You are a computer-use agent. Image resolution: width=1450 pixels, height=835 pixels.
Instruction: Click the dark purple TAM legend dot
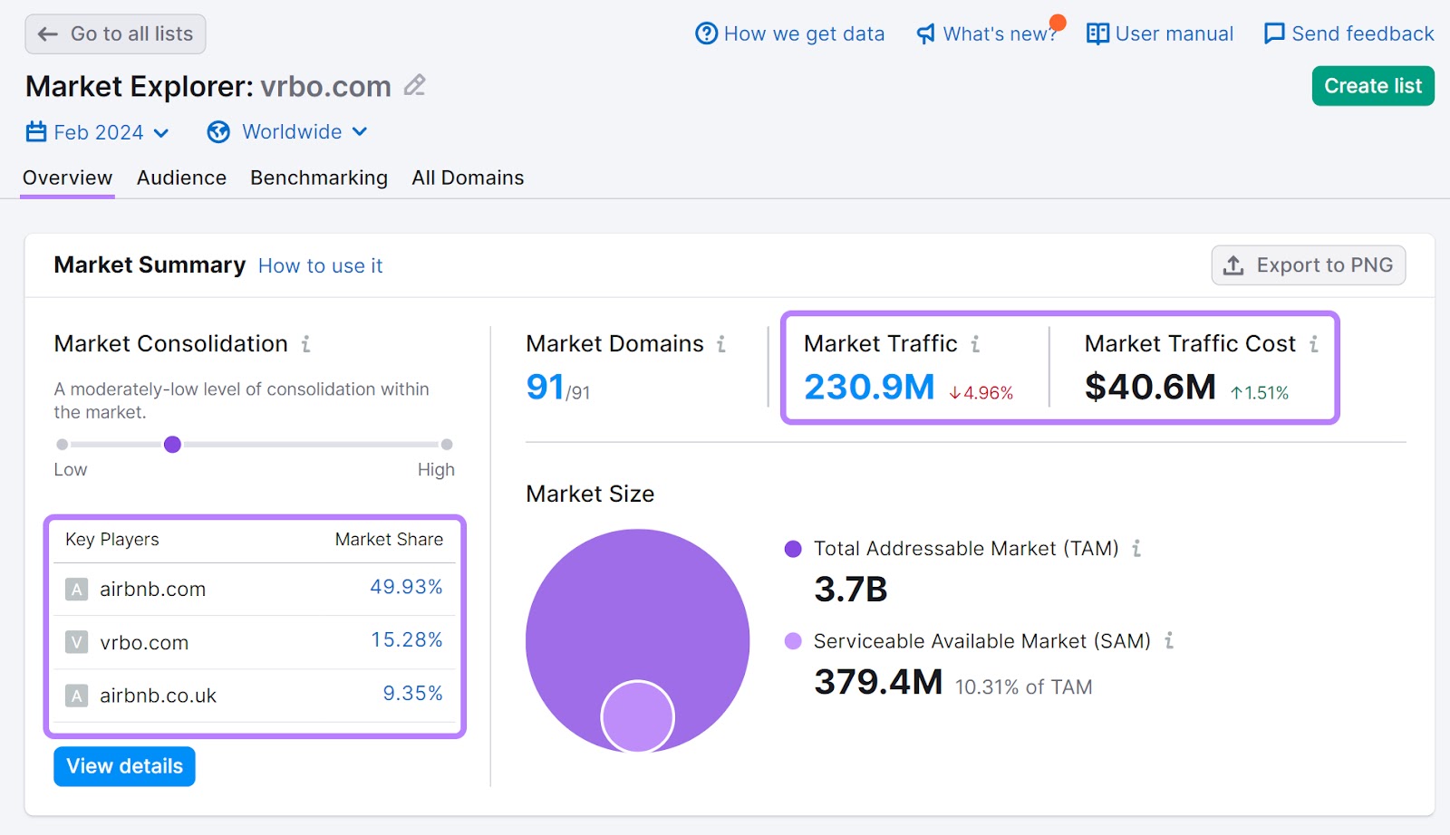[793, 549]
